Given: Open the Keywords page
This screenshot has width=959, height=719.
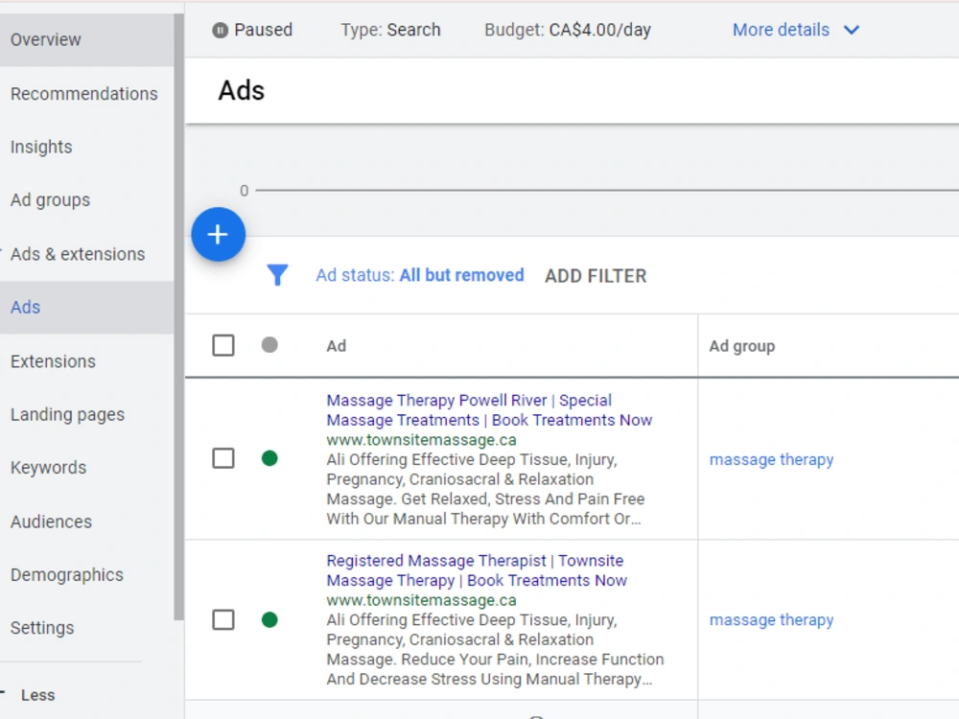Looking at the screenshot, I should point(48,468).
